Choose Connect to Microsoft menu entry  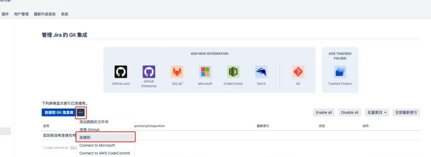pos(105,145)
